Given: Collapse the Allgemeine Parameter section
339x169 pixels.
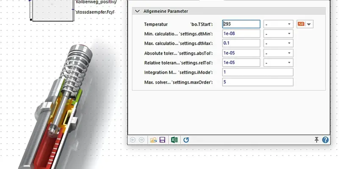Looking at the screenshot, I should point(137,11).
